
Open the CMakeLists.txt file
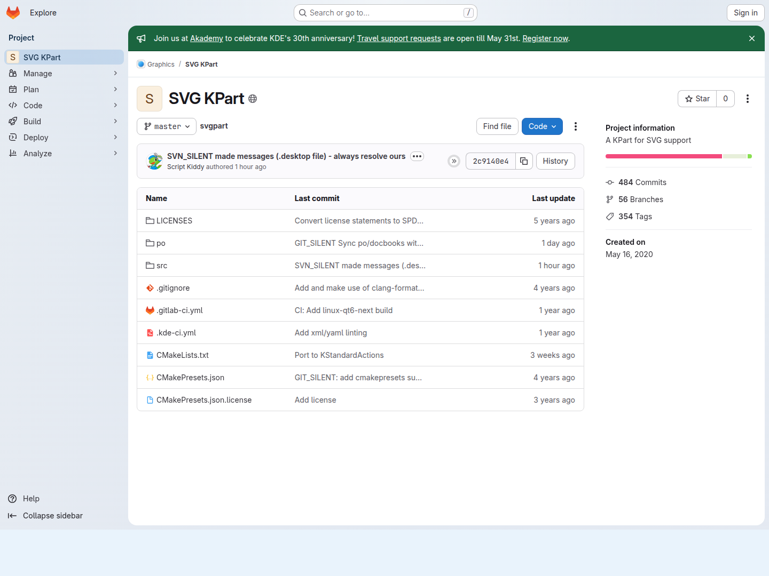[183, 355]
